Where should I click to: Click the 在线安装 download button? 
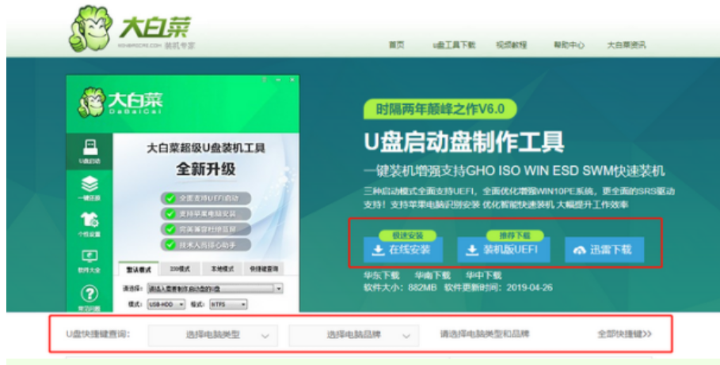(x=402, y=250)
